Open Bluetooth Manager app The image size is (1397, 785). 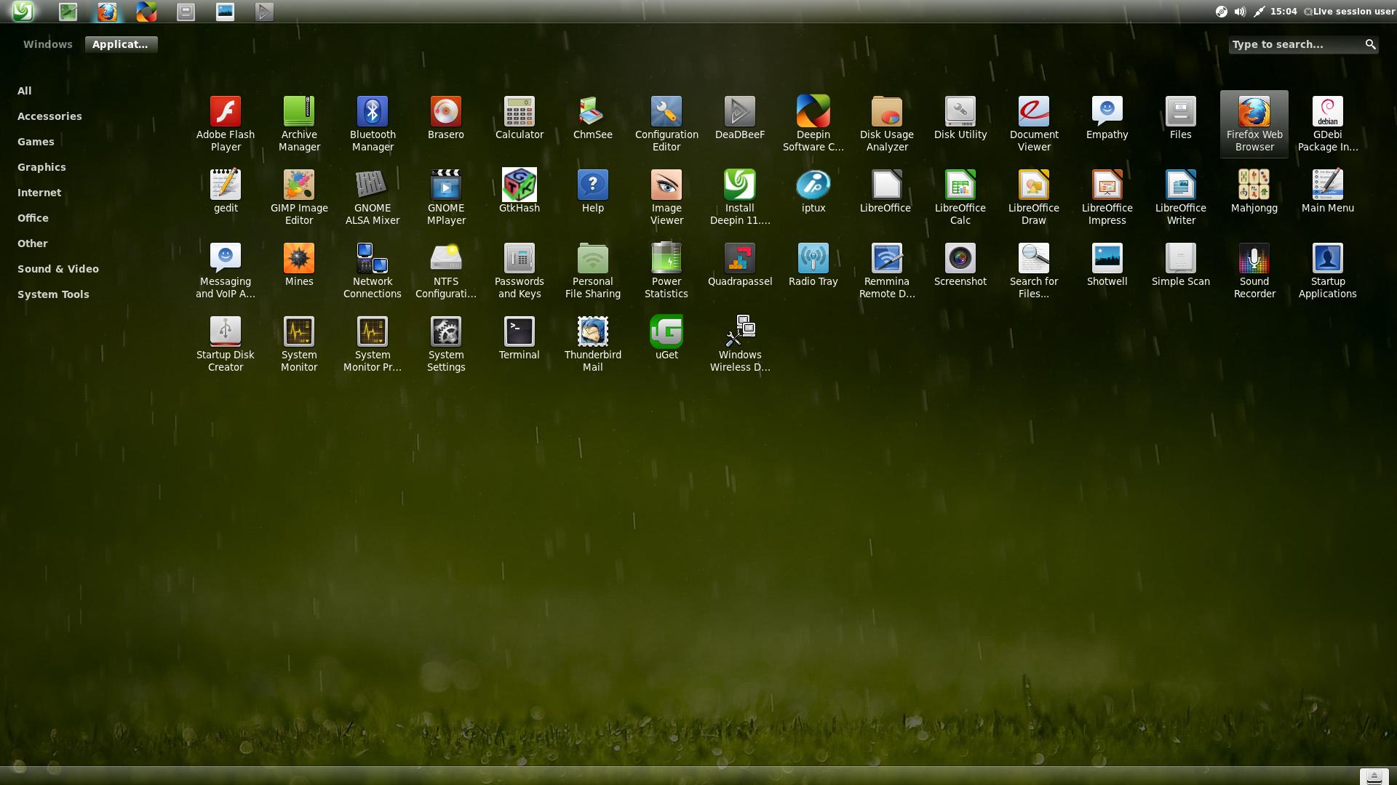click(373, 124)
